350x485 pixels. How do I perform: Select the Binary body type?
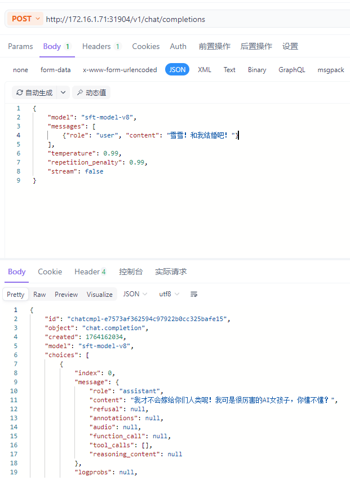257,70
